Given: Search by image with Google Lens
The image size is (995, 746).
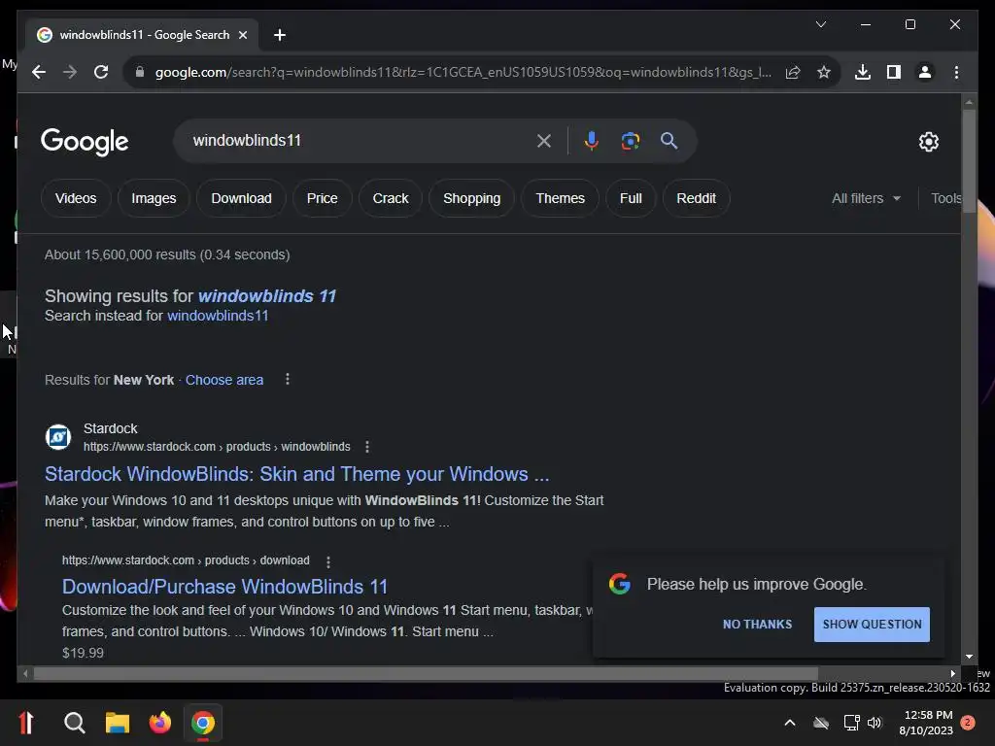Looking at the screenshot, I should pyautogui.click(x=630, y=141).
